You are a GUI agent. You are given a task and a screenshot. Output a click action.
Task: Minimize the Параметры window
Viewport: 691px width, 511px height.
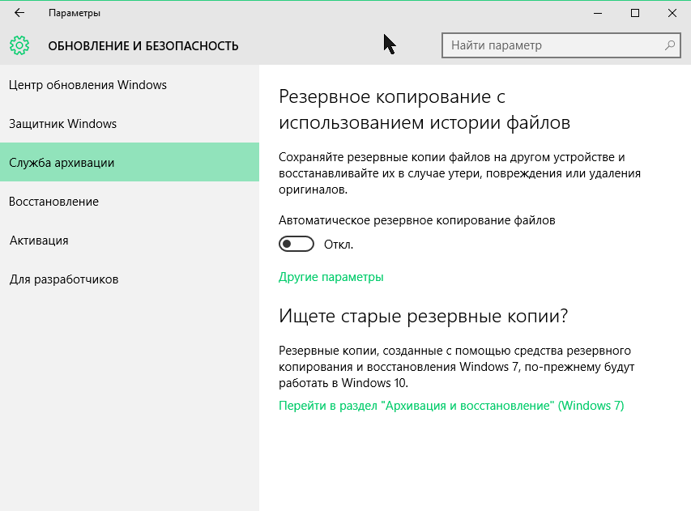597,13
